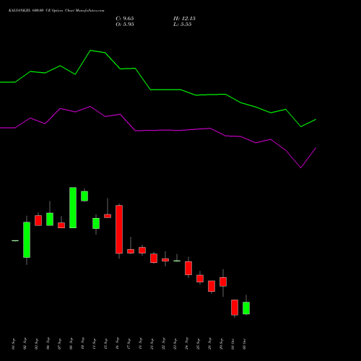Screen dimensions: 361x361
Task: Click the red candle above 01 Oct
Action: pyautogui.click(x=235, y=308)
